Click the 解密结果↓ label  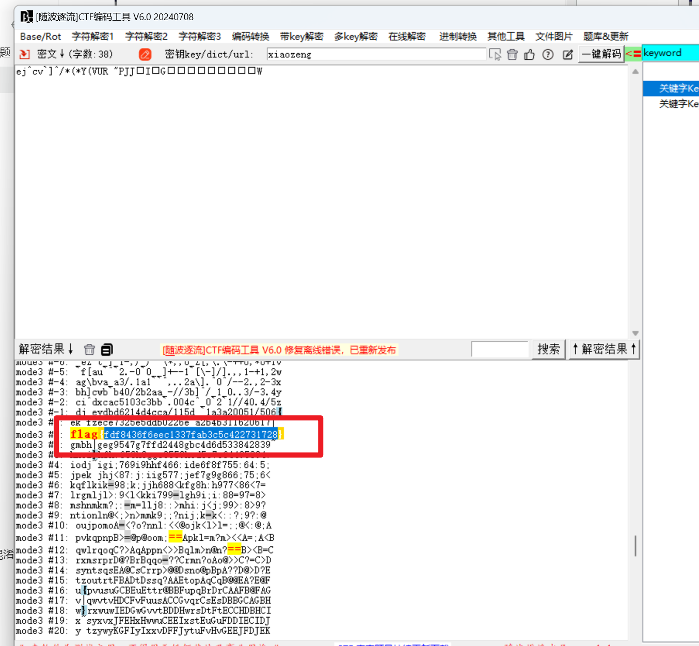46,350
